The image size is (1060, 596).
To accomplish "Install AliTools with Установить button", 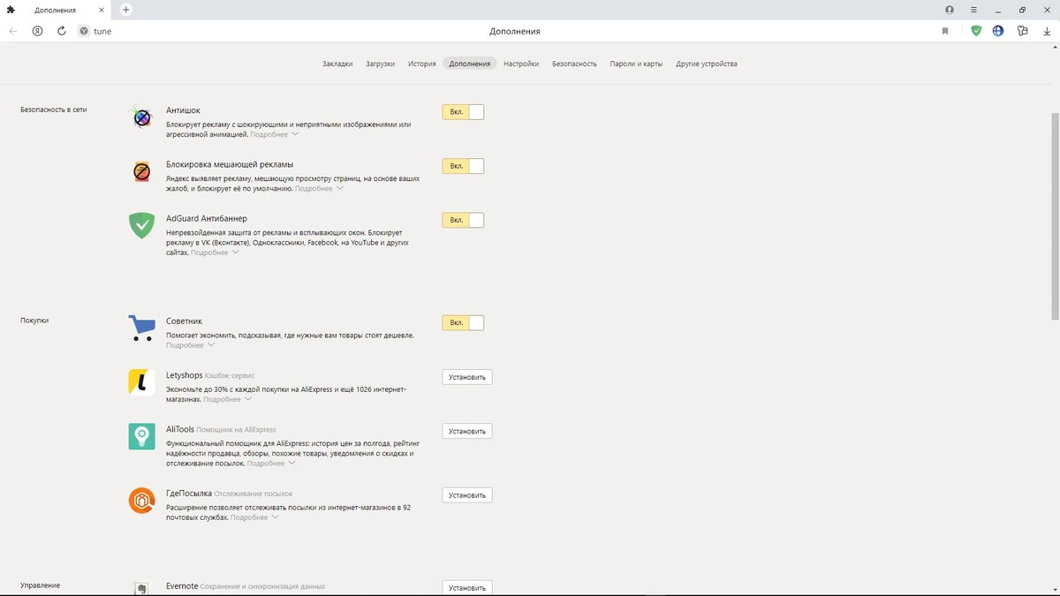I will point(467,431).
